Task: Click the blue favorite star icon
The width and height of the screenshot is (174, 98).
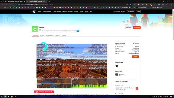Action: 130,5
